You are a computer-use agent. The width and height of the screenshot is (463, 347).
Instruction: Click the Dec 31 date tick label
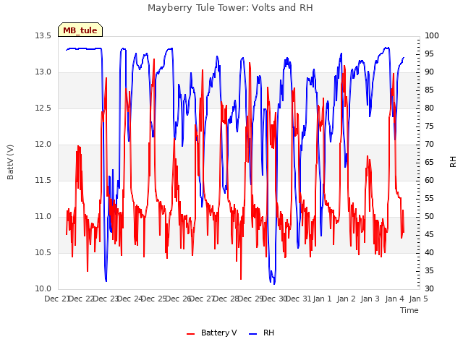tap(299, 299)
